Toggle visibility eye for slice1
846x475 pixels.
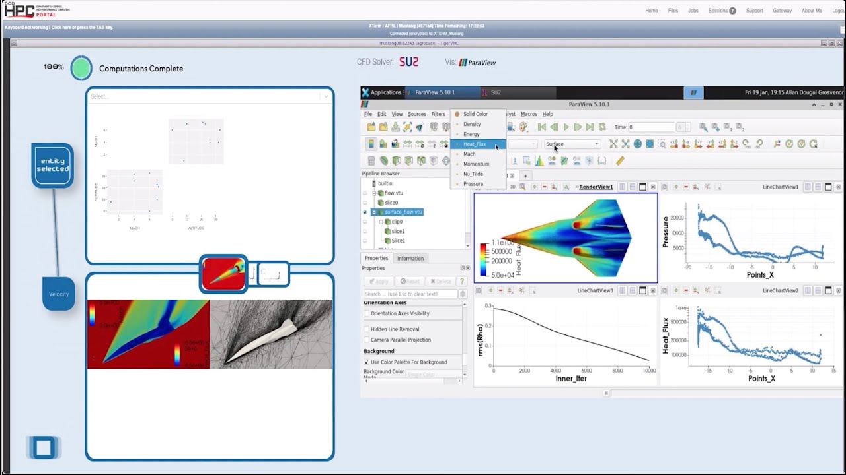365,232
